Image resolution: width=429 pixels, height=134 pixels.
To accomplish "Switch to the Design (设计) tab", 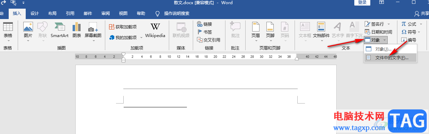I will [x=35, y=14].
